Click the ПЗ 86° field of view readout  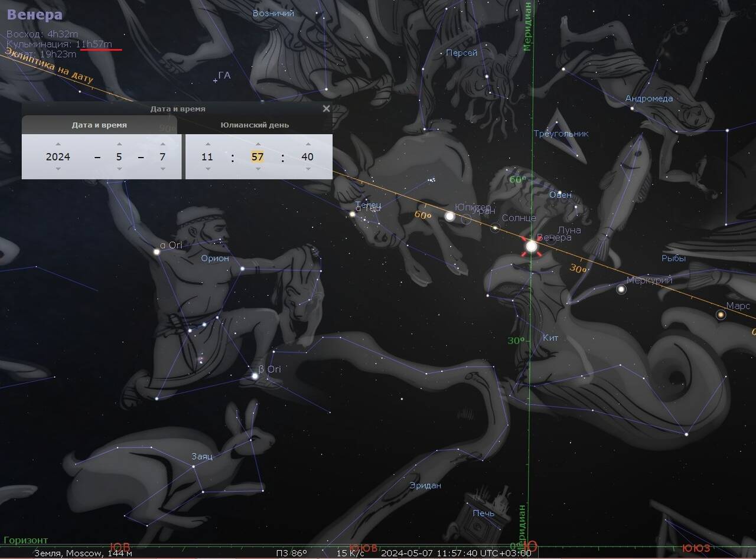tap(292, 553)
